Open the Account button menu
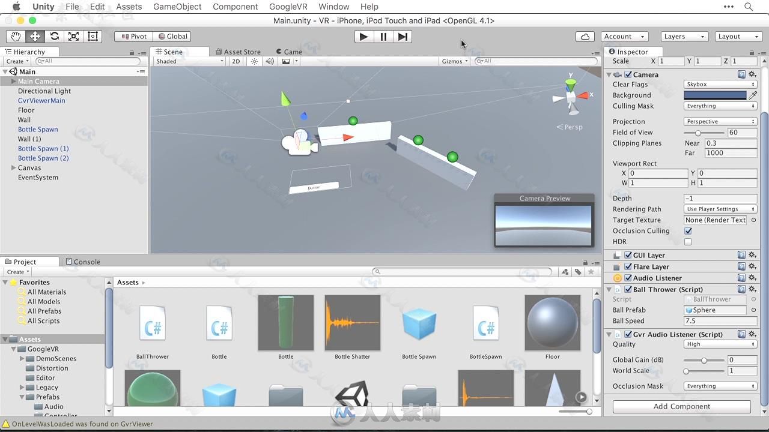769x432 pixels. 625,37
